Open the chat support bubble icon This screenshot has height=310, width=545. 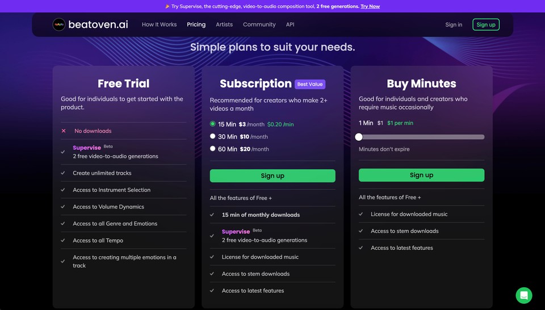pos(524,295)
